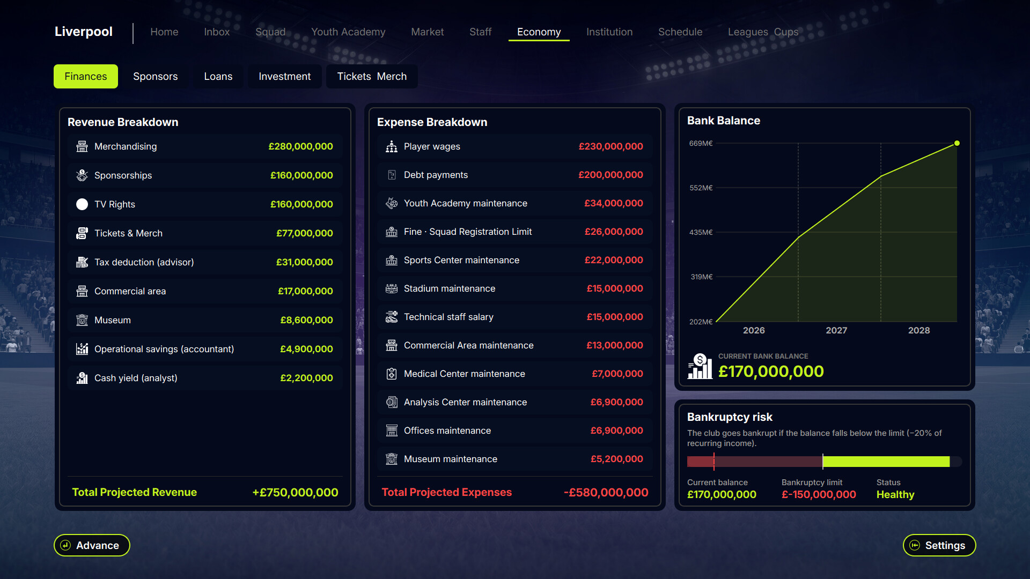Click the Analysis Center maintenance icon
The image size is (1030, 579).
pyautogui.click(x=392, y=402)
